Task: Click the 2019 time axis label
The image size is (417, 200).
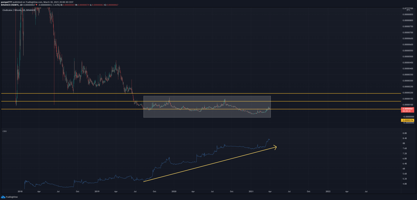Action: [x=97, y=191]
